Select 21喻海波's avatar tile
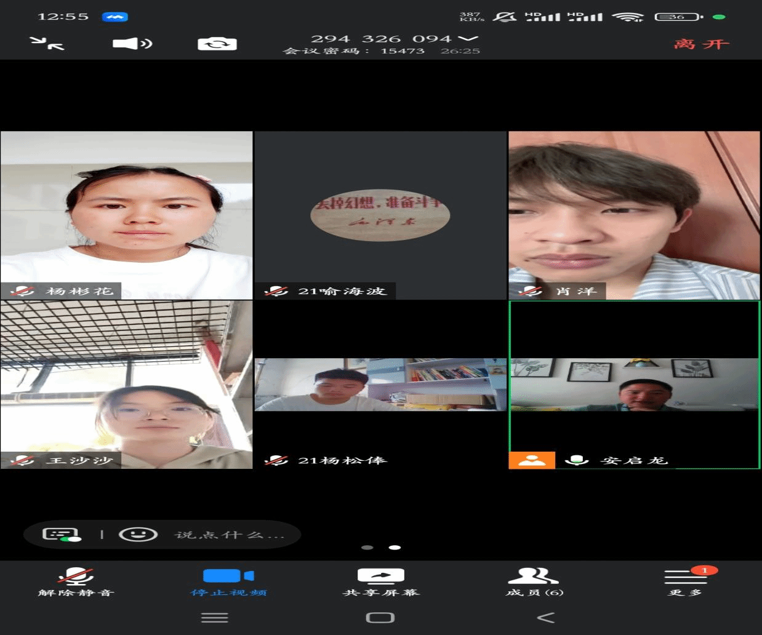This screenshot has width=762, height=635. [x=380, y=215]
